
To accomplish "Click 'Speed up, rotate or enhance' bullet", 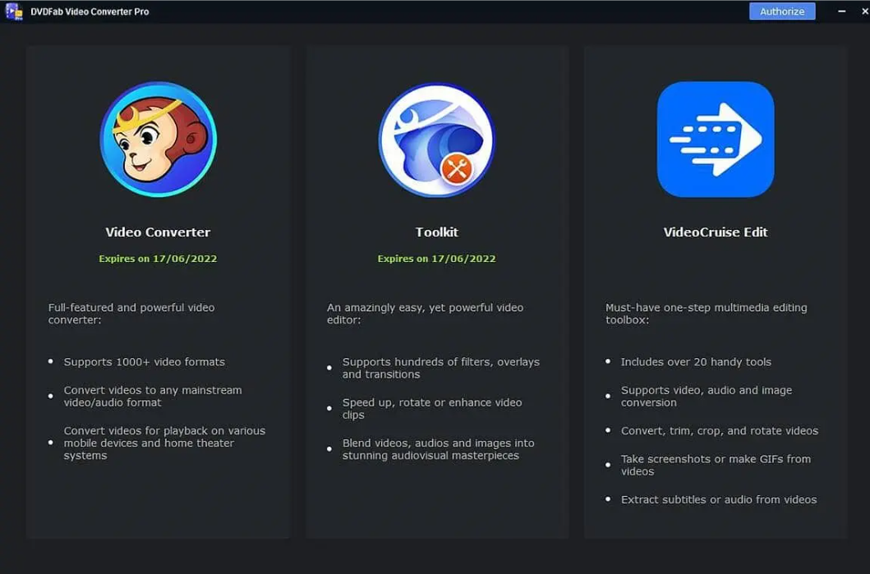I will (431, 408).
